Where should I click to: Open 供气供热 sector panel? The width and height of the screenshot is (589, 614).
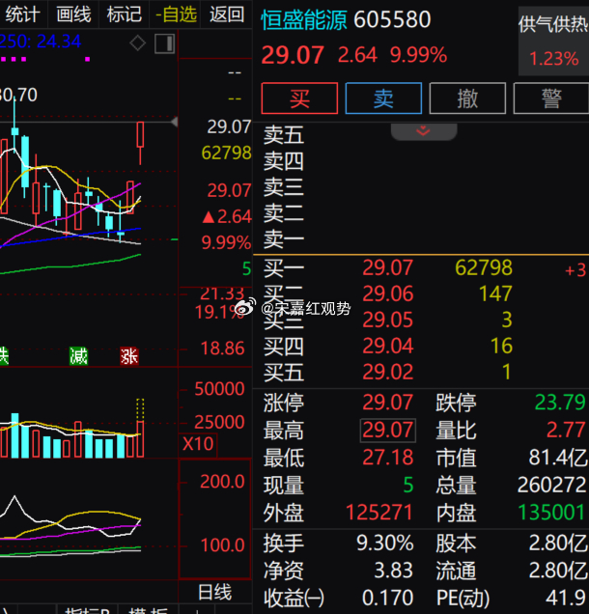pos(553,42)
